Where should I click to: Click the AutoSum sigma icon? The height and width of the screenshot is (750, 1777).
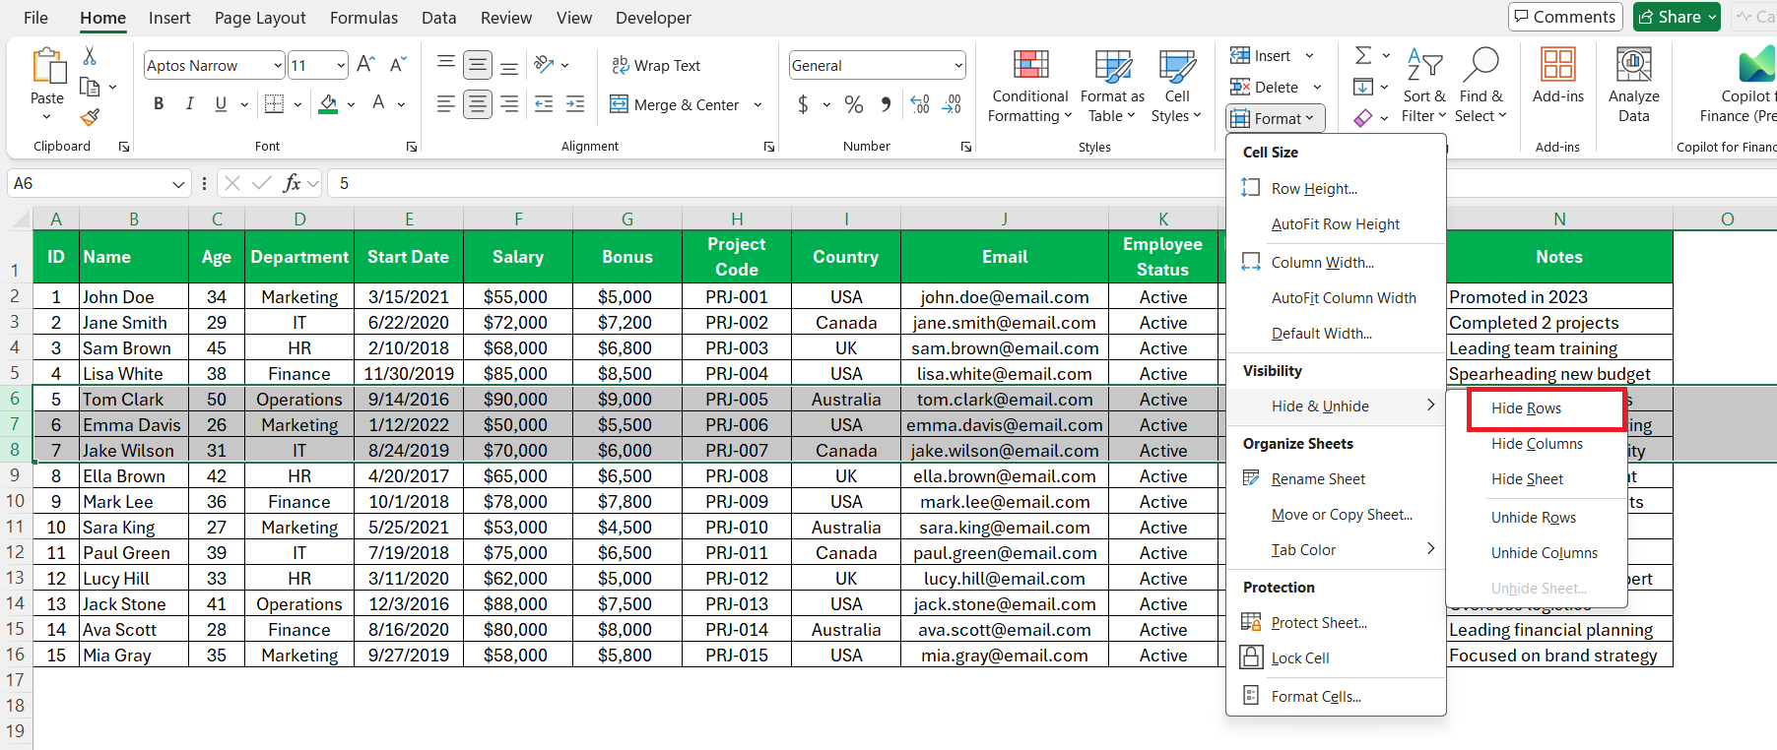[1363, 56]
